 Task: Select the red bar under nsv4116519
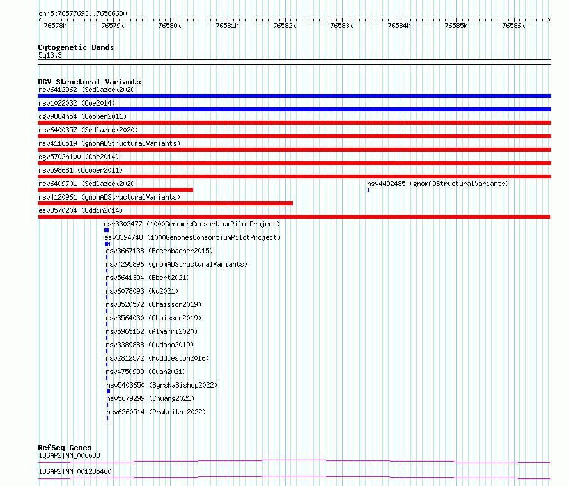[x=294, y=150]
